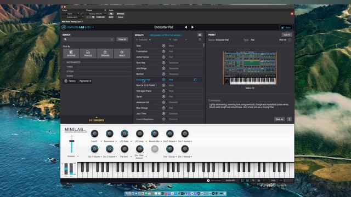Open the Store button
351x197 pixels.
click(x=286, y=27)
